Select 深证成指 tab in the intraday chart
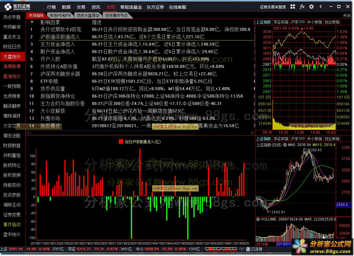Screen dimensions: 354x256 click(281, 22)
